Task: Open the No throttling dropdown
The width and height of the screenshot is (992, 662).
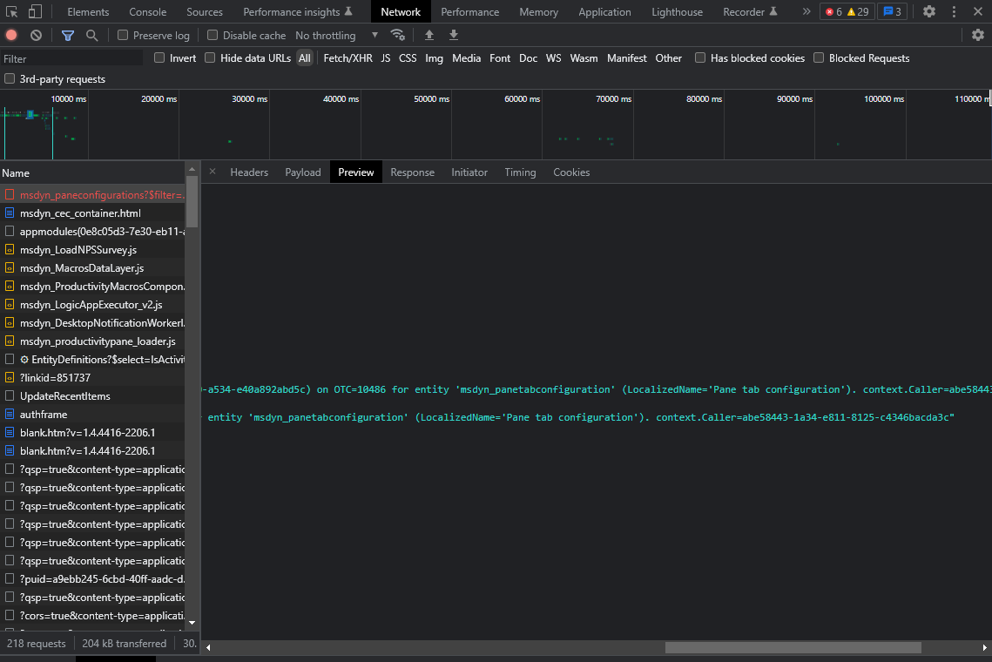Action: [x=336, y=35]
